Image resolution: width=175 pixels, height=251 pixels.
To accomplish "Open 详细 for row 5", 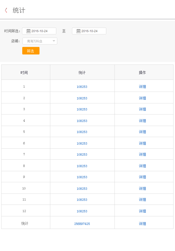I will click(x=142, y=132).
